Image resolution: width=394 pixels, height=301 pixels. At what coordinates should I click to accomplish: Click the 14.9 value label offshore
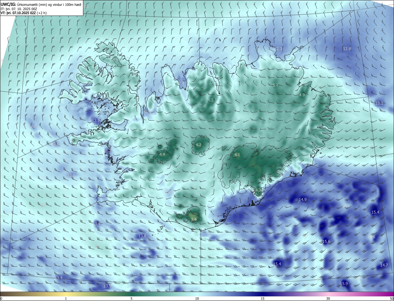click(x=303, y=199)
